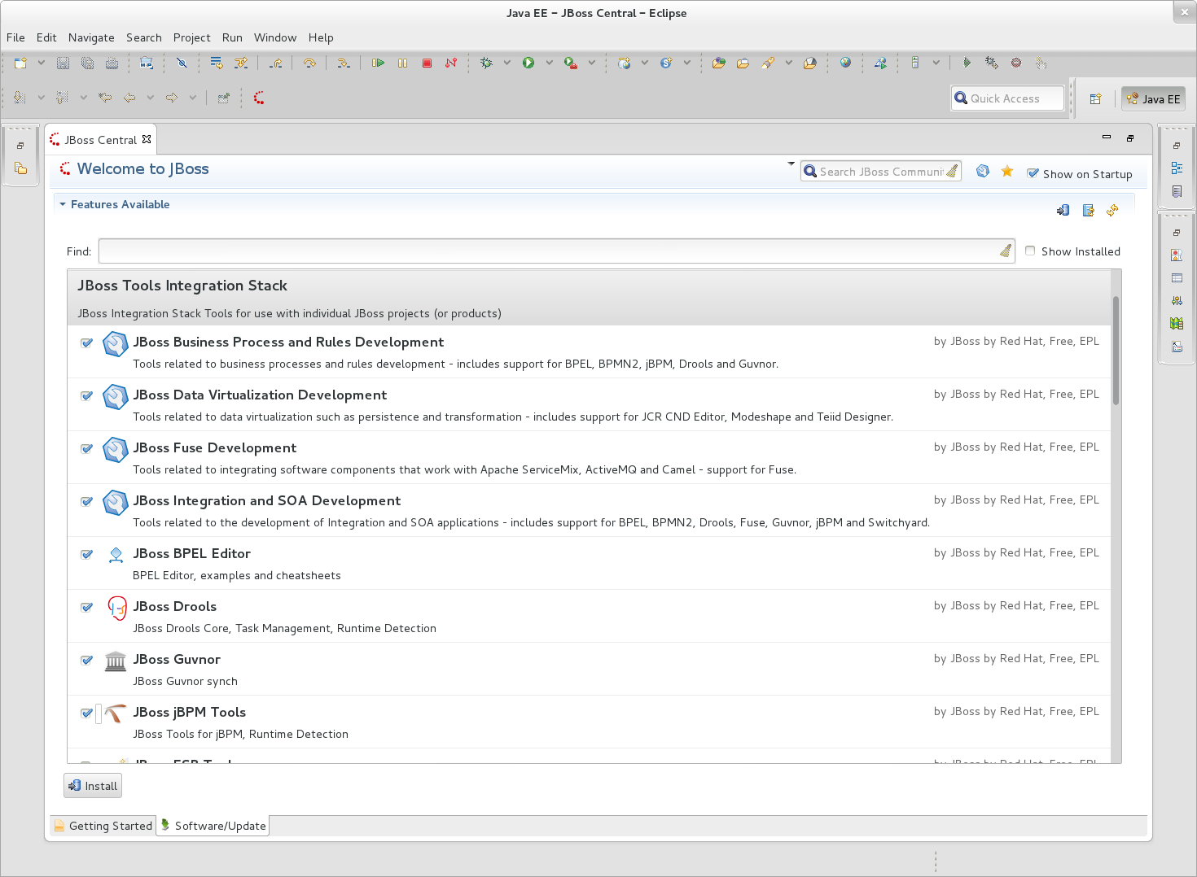Click the features list vertical scrollbar
Viewport: 1197px width, 877px height.
coord(1116,350)
